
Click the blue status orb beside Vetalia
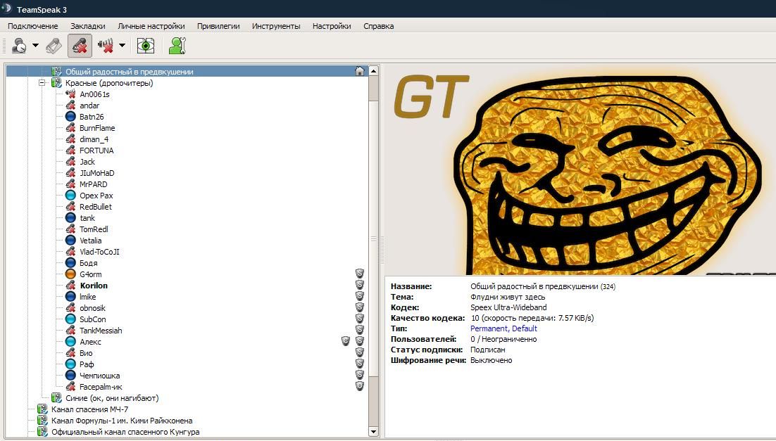pos(71,241)
